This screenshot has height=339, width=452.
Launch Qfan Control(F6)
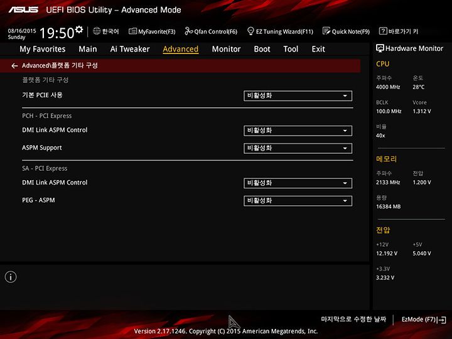point(211,31)
